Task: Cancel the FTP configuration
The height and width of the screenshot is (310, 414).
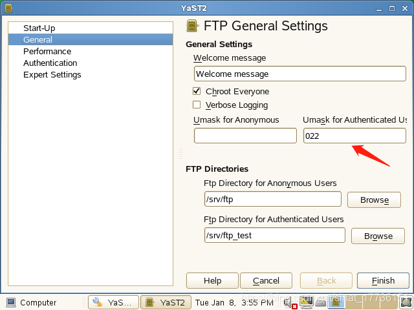Action: tap(266, 280)
